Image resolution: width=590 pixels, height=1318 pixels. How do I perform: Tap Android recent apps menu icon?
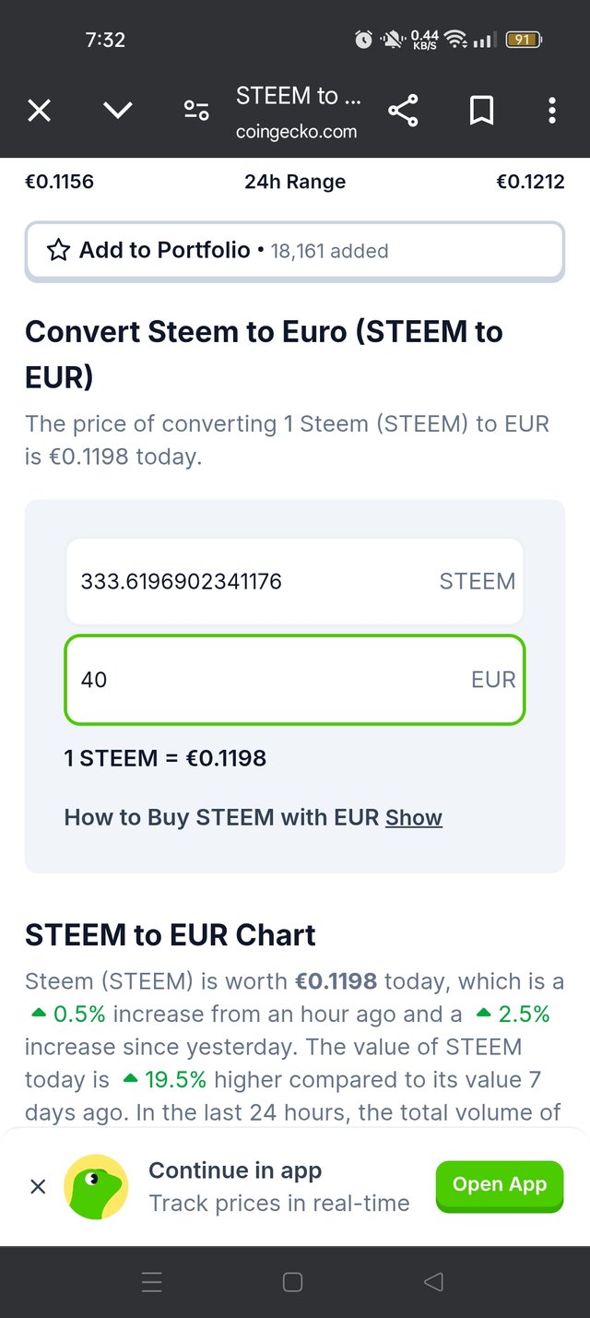pyautogui.click(x=152, y=1282)
